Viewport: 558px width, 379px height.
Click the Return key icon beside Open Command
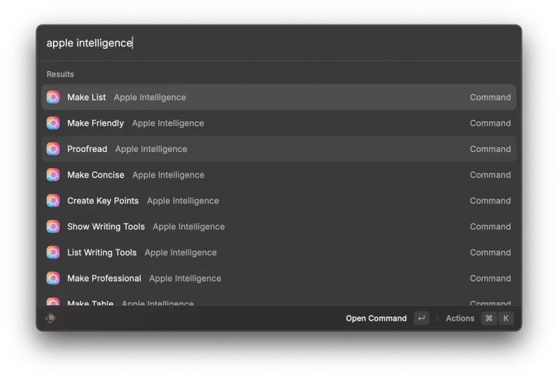421,318
